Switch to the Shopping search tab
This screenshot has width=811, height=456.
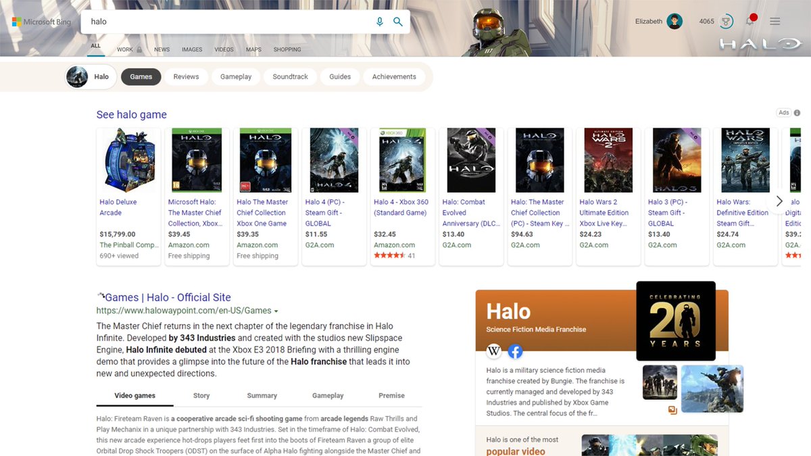click(x=287, y=49)
